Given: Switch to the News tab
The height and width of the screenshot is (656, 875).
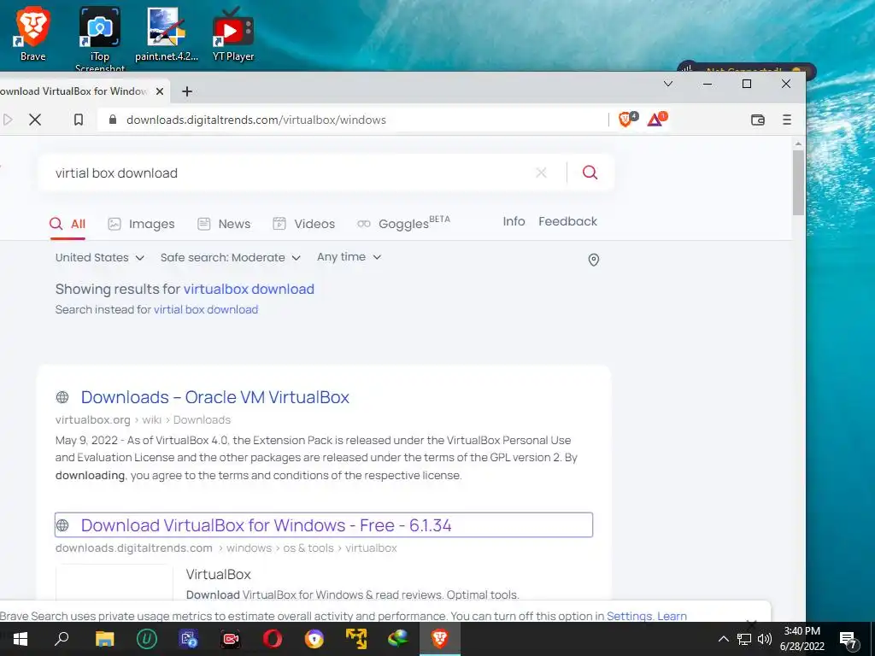Looking at the screenshot, I should point(224,225).
